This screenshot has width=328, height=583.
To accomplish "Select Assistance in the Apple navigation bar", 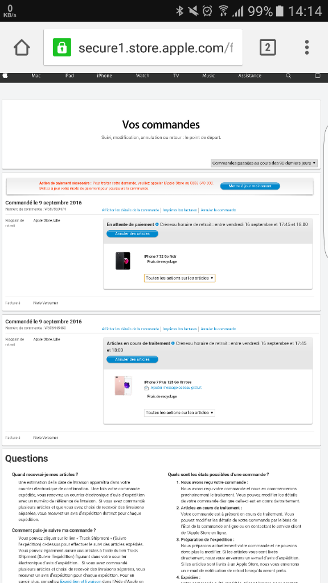I will (249, 76).
